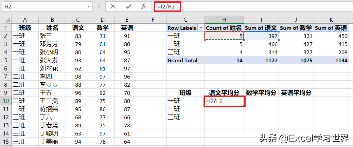
Task: Select column G header
Action: point(186,20)
